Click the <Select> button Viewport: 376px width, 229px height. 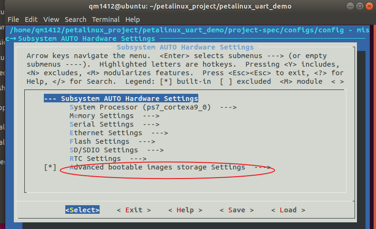pyautogui.click(x=82, y=210)
